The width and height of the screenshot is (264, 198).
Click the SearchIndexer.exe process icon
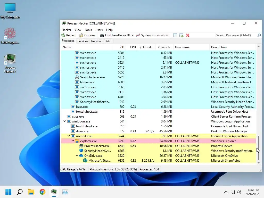coord(77,77)
